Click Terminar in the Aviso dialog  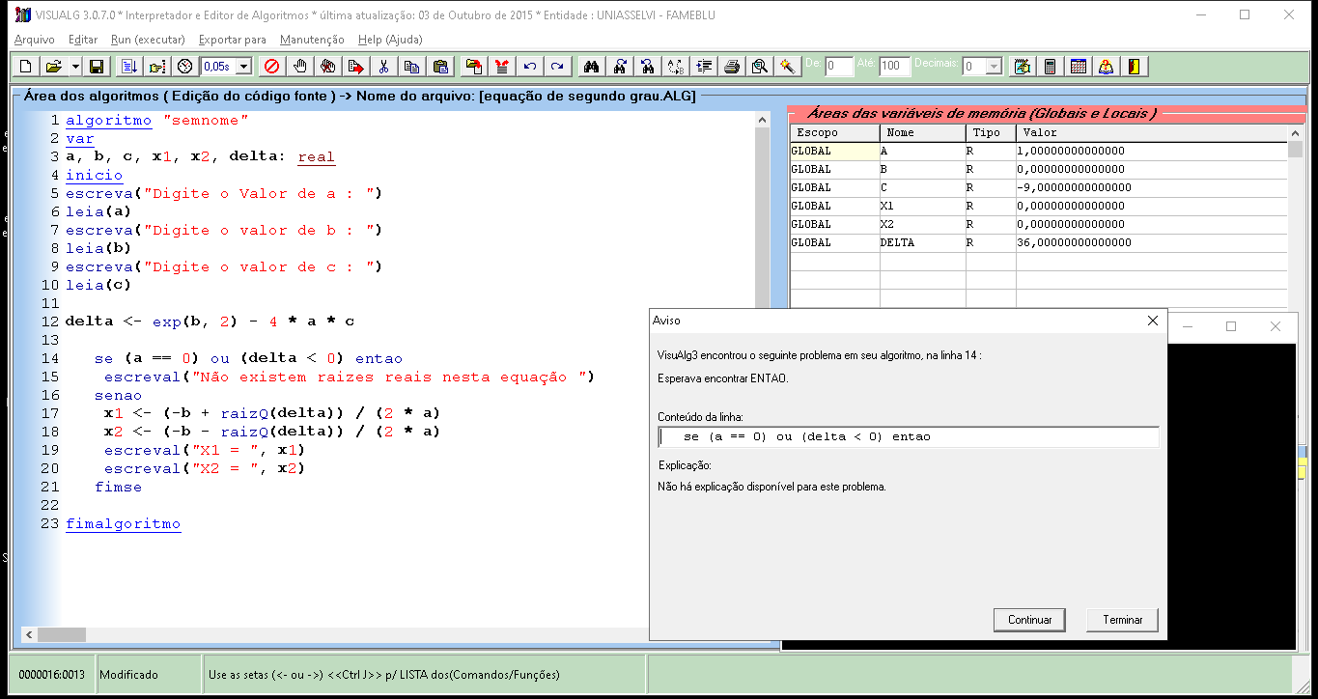tap(1122, 620)
